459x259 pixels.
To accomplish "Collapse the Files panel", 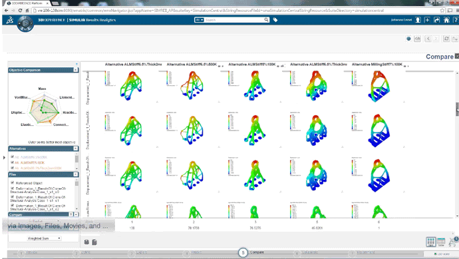I will [76, 174].
